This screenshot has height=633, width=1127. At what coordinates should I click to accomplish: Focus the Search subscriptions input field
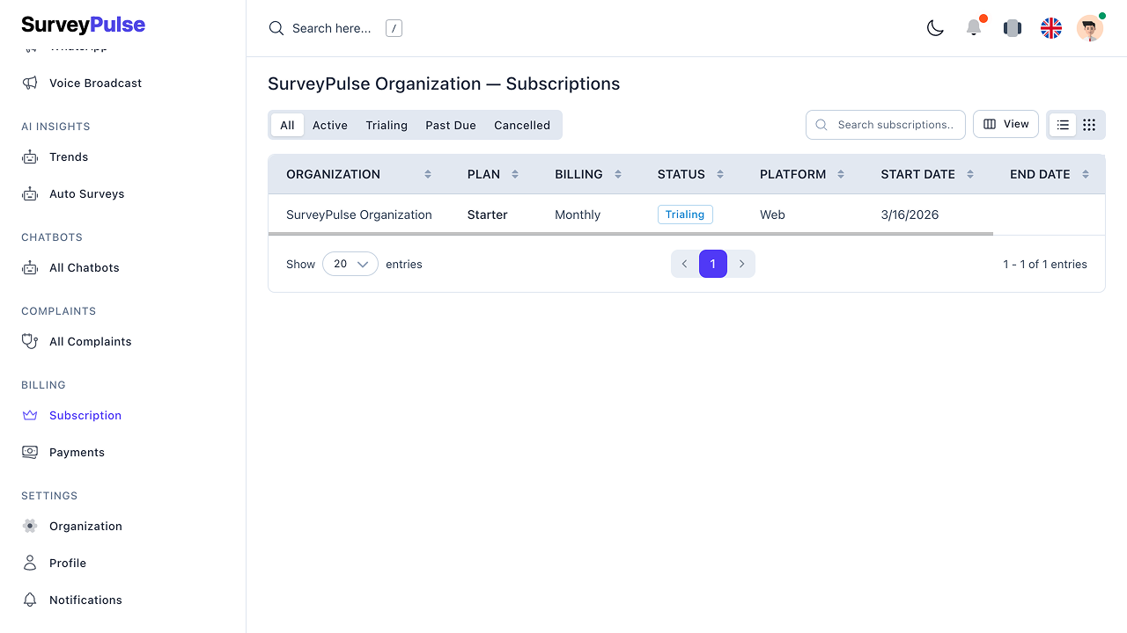(895, 125)
